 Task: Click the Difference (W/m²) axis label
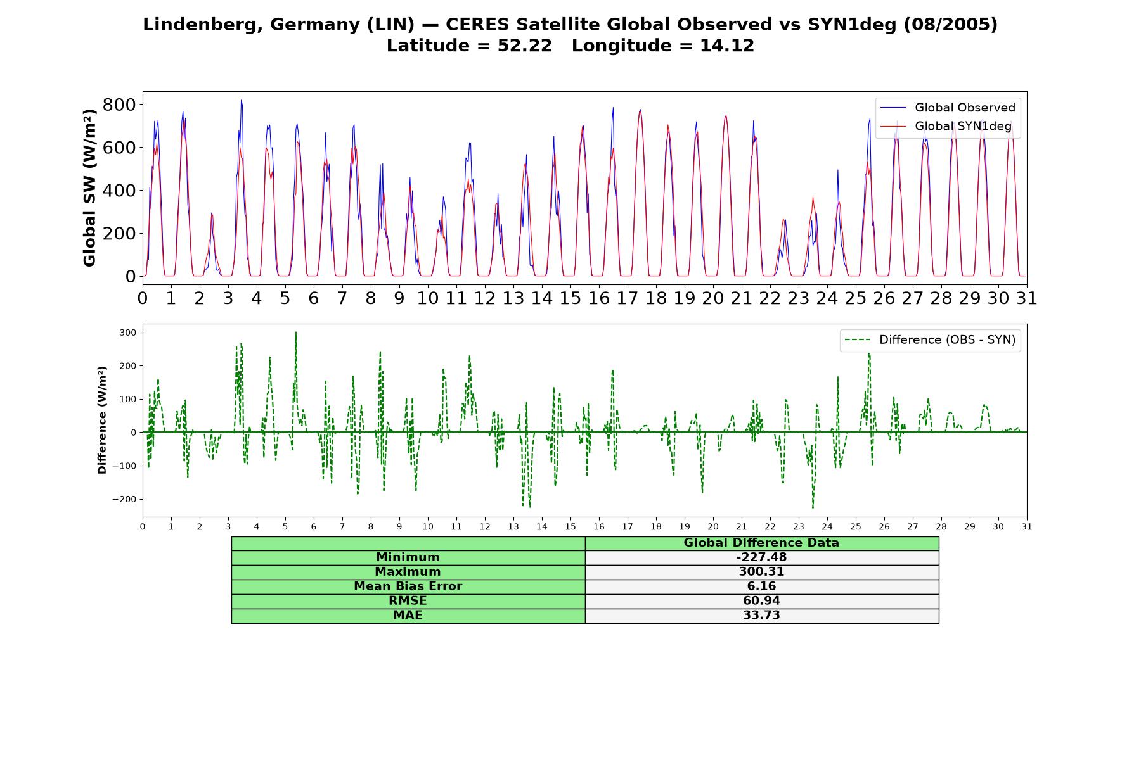[x=102, y=420]
